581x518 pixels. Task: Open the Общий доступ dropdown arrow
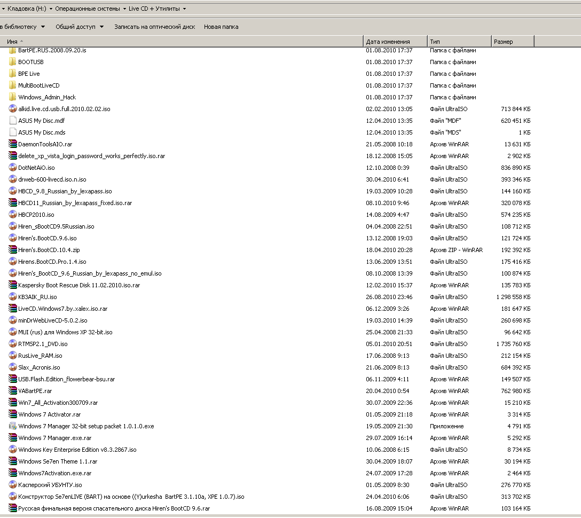101,27
